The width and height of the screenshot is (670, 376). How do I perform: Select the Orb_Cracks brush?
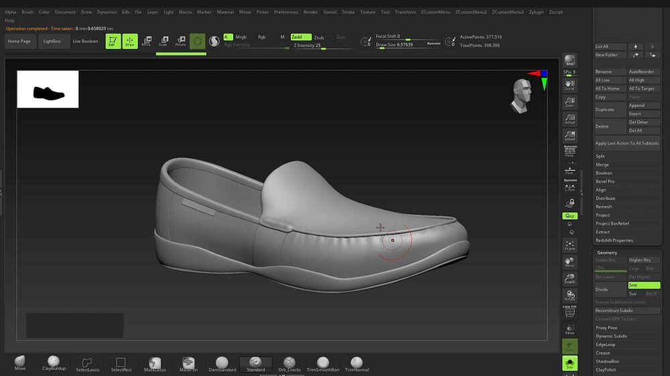[289, 363]
